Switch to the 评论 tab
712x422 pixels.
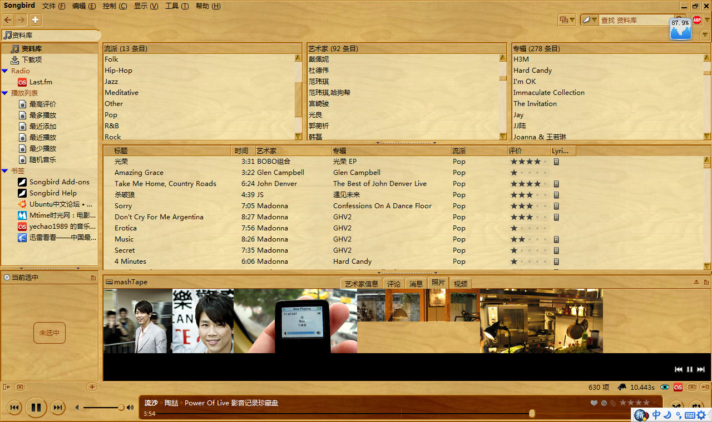coord(394,284)
